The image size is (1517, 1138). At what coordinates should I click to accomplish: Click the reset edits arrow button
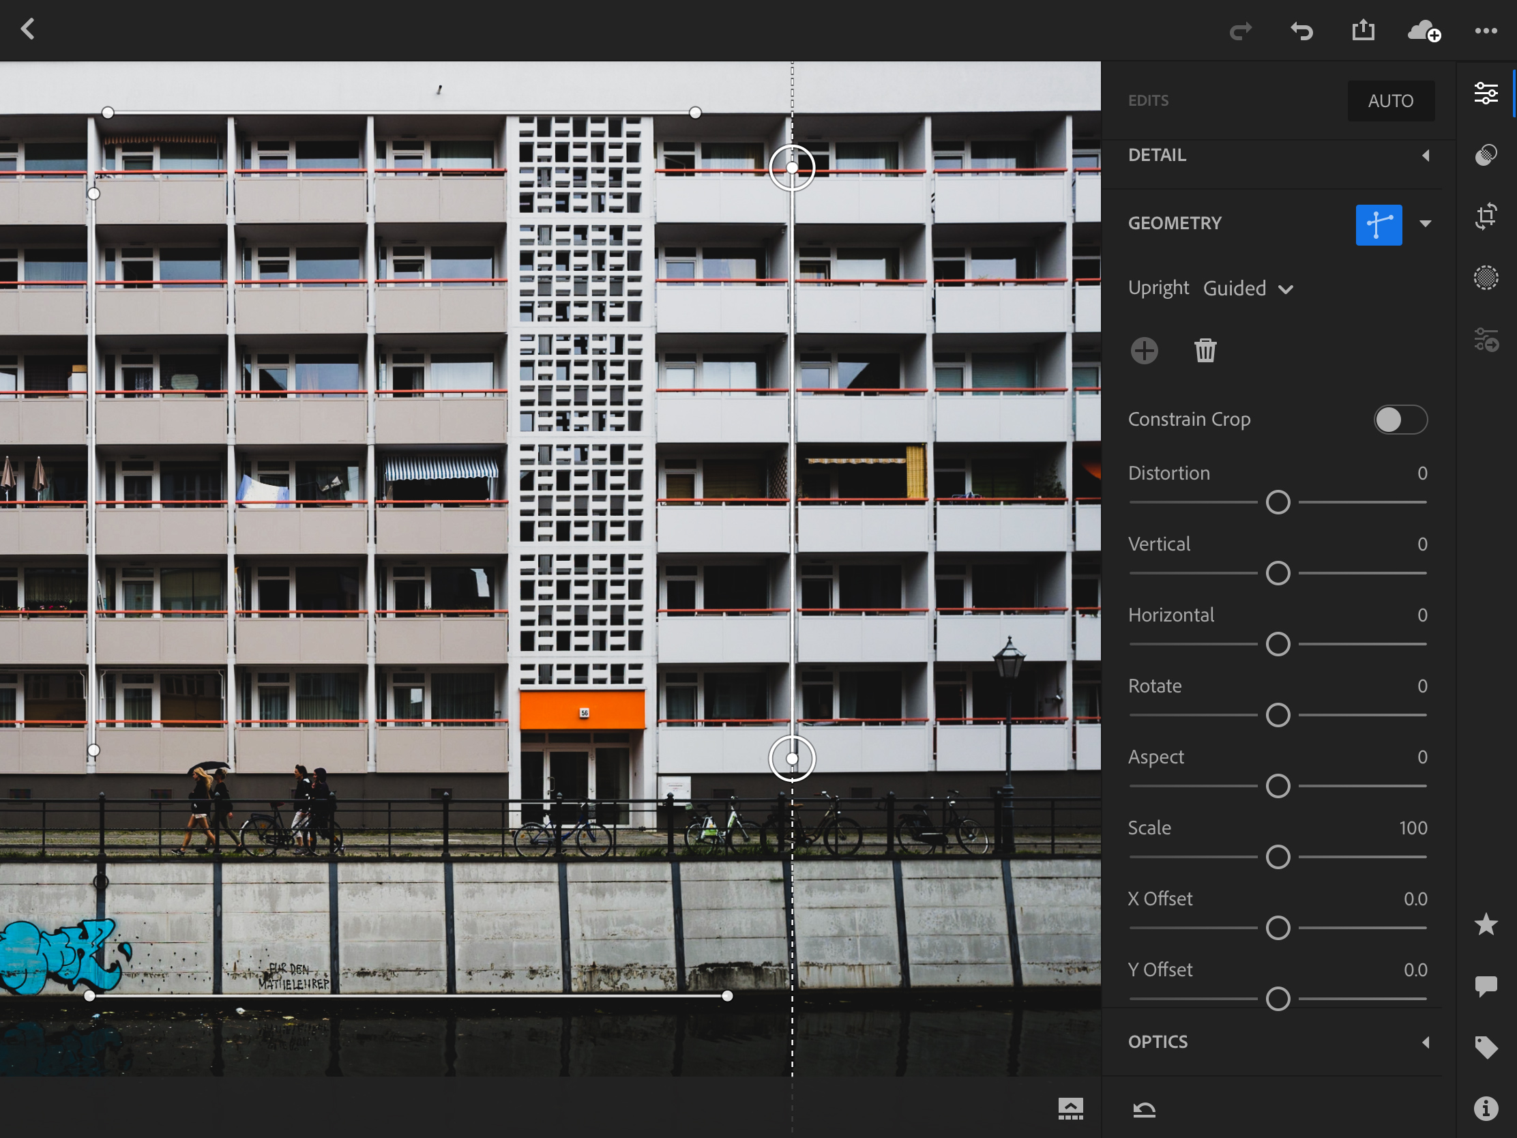[x=1144, y=1109]
